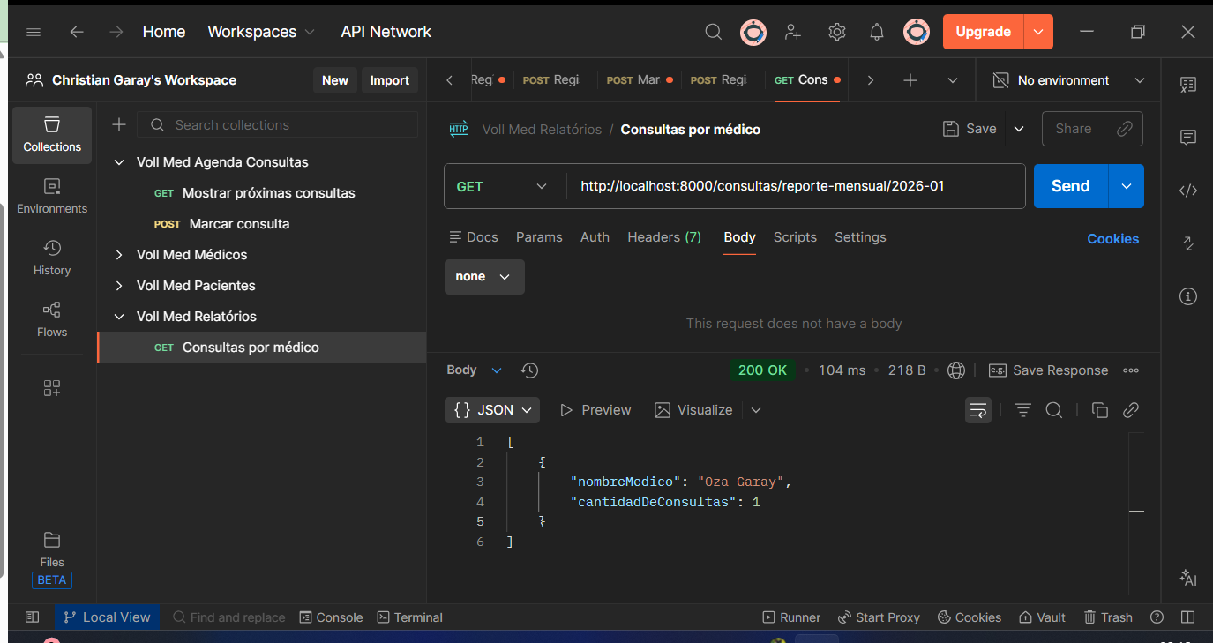Screen dimensions: 1213x643
Task: Click the response vertical scrollbar marker
Action: tap(1136, 512)
